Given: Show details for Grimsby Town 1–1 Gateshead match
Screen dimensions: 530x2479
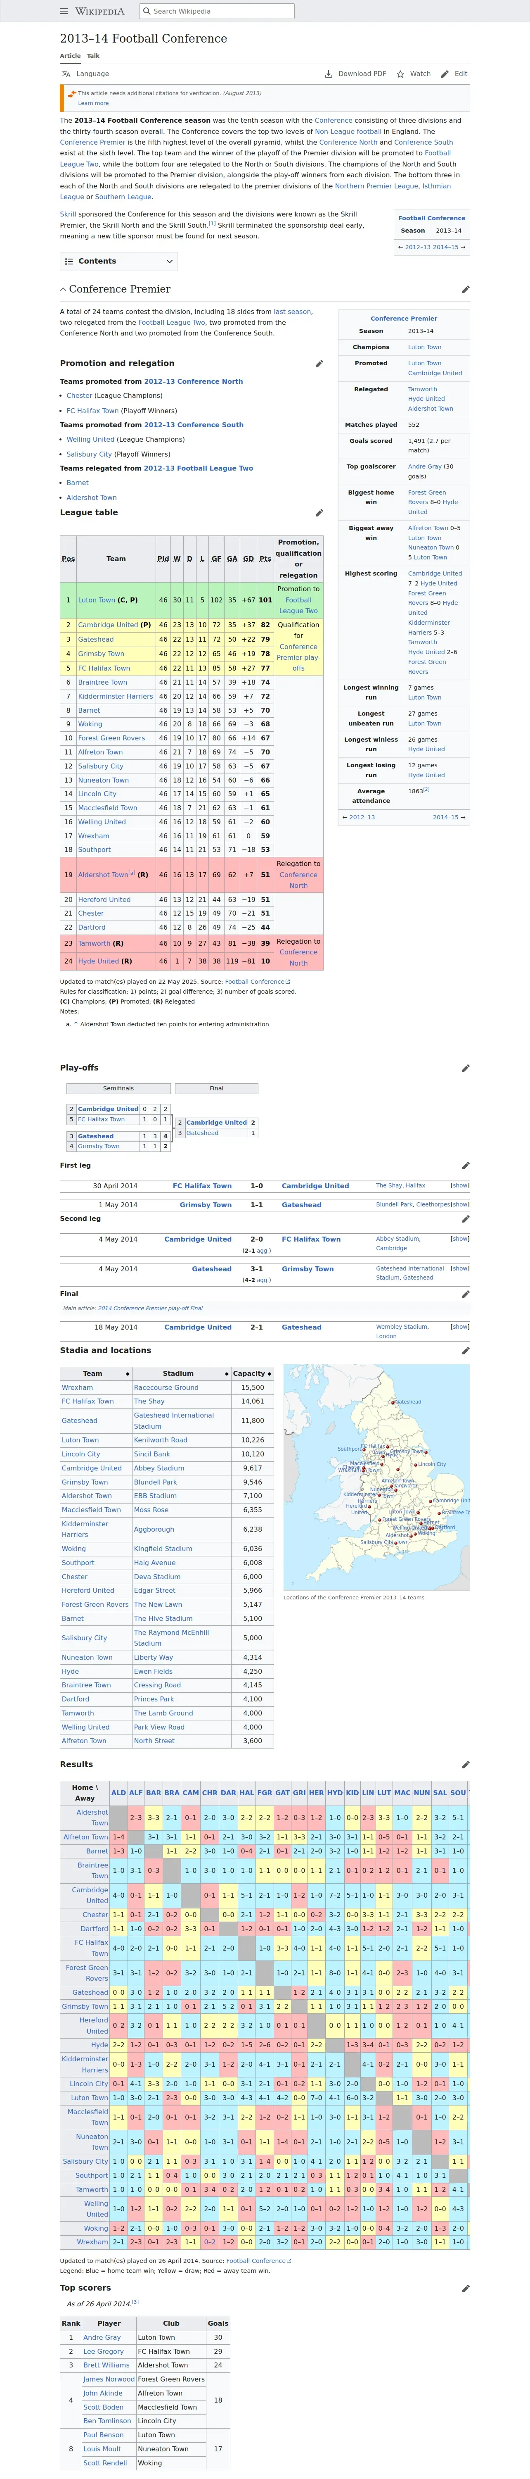Looking at the screenshot, I should pyautogui.click(x=460, y=1205).
